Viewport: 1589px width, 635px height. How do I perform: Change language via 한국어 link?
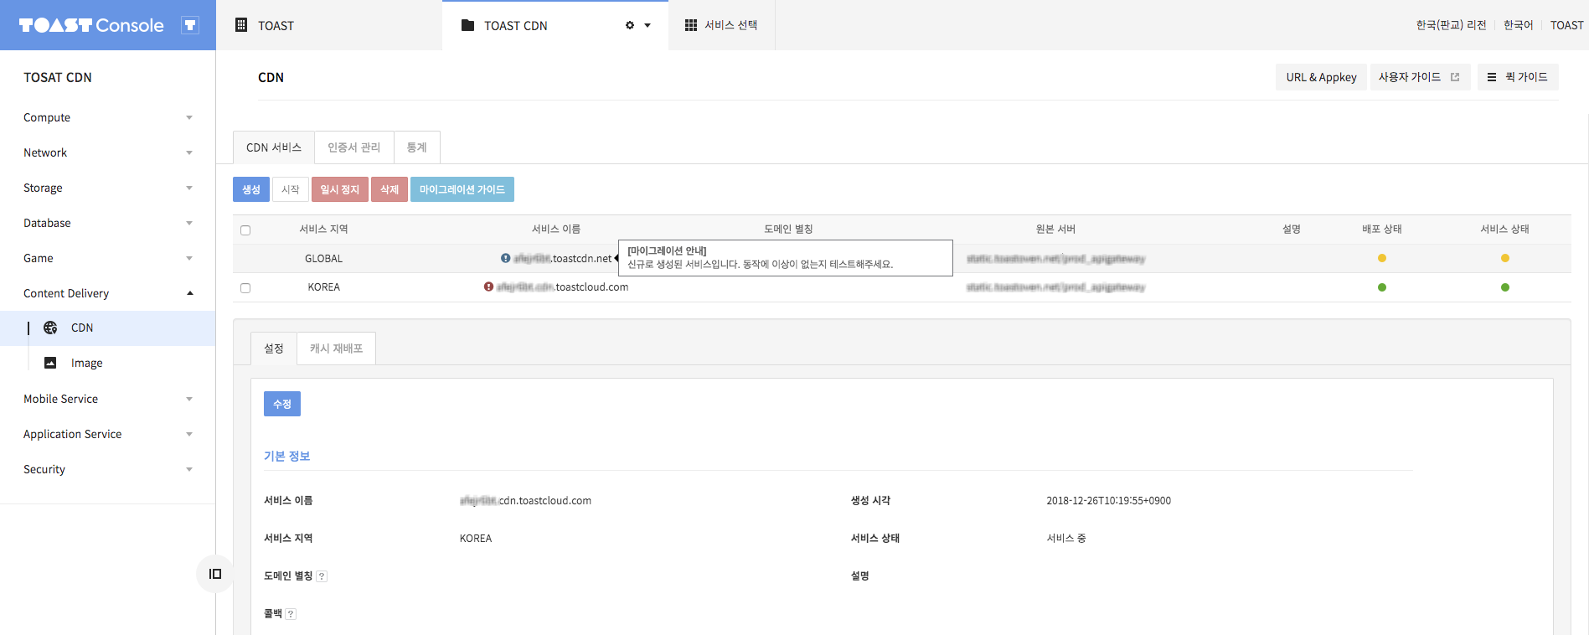tap(1518, 25)
